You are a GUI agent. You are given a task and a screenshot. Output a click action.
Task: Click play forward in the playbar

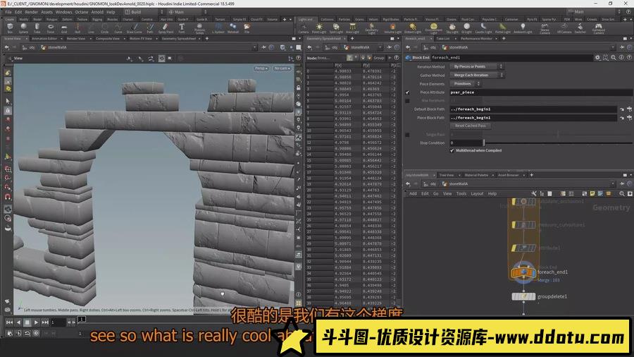[x=36, y=322]
